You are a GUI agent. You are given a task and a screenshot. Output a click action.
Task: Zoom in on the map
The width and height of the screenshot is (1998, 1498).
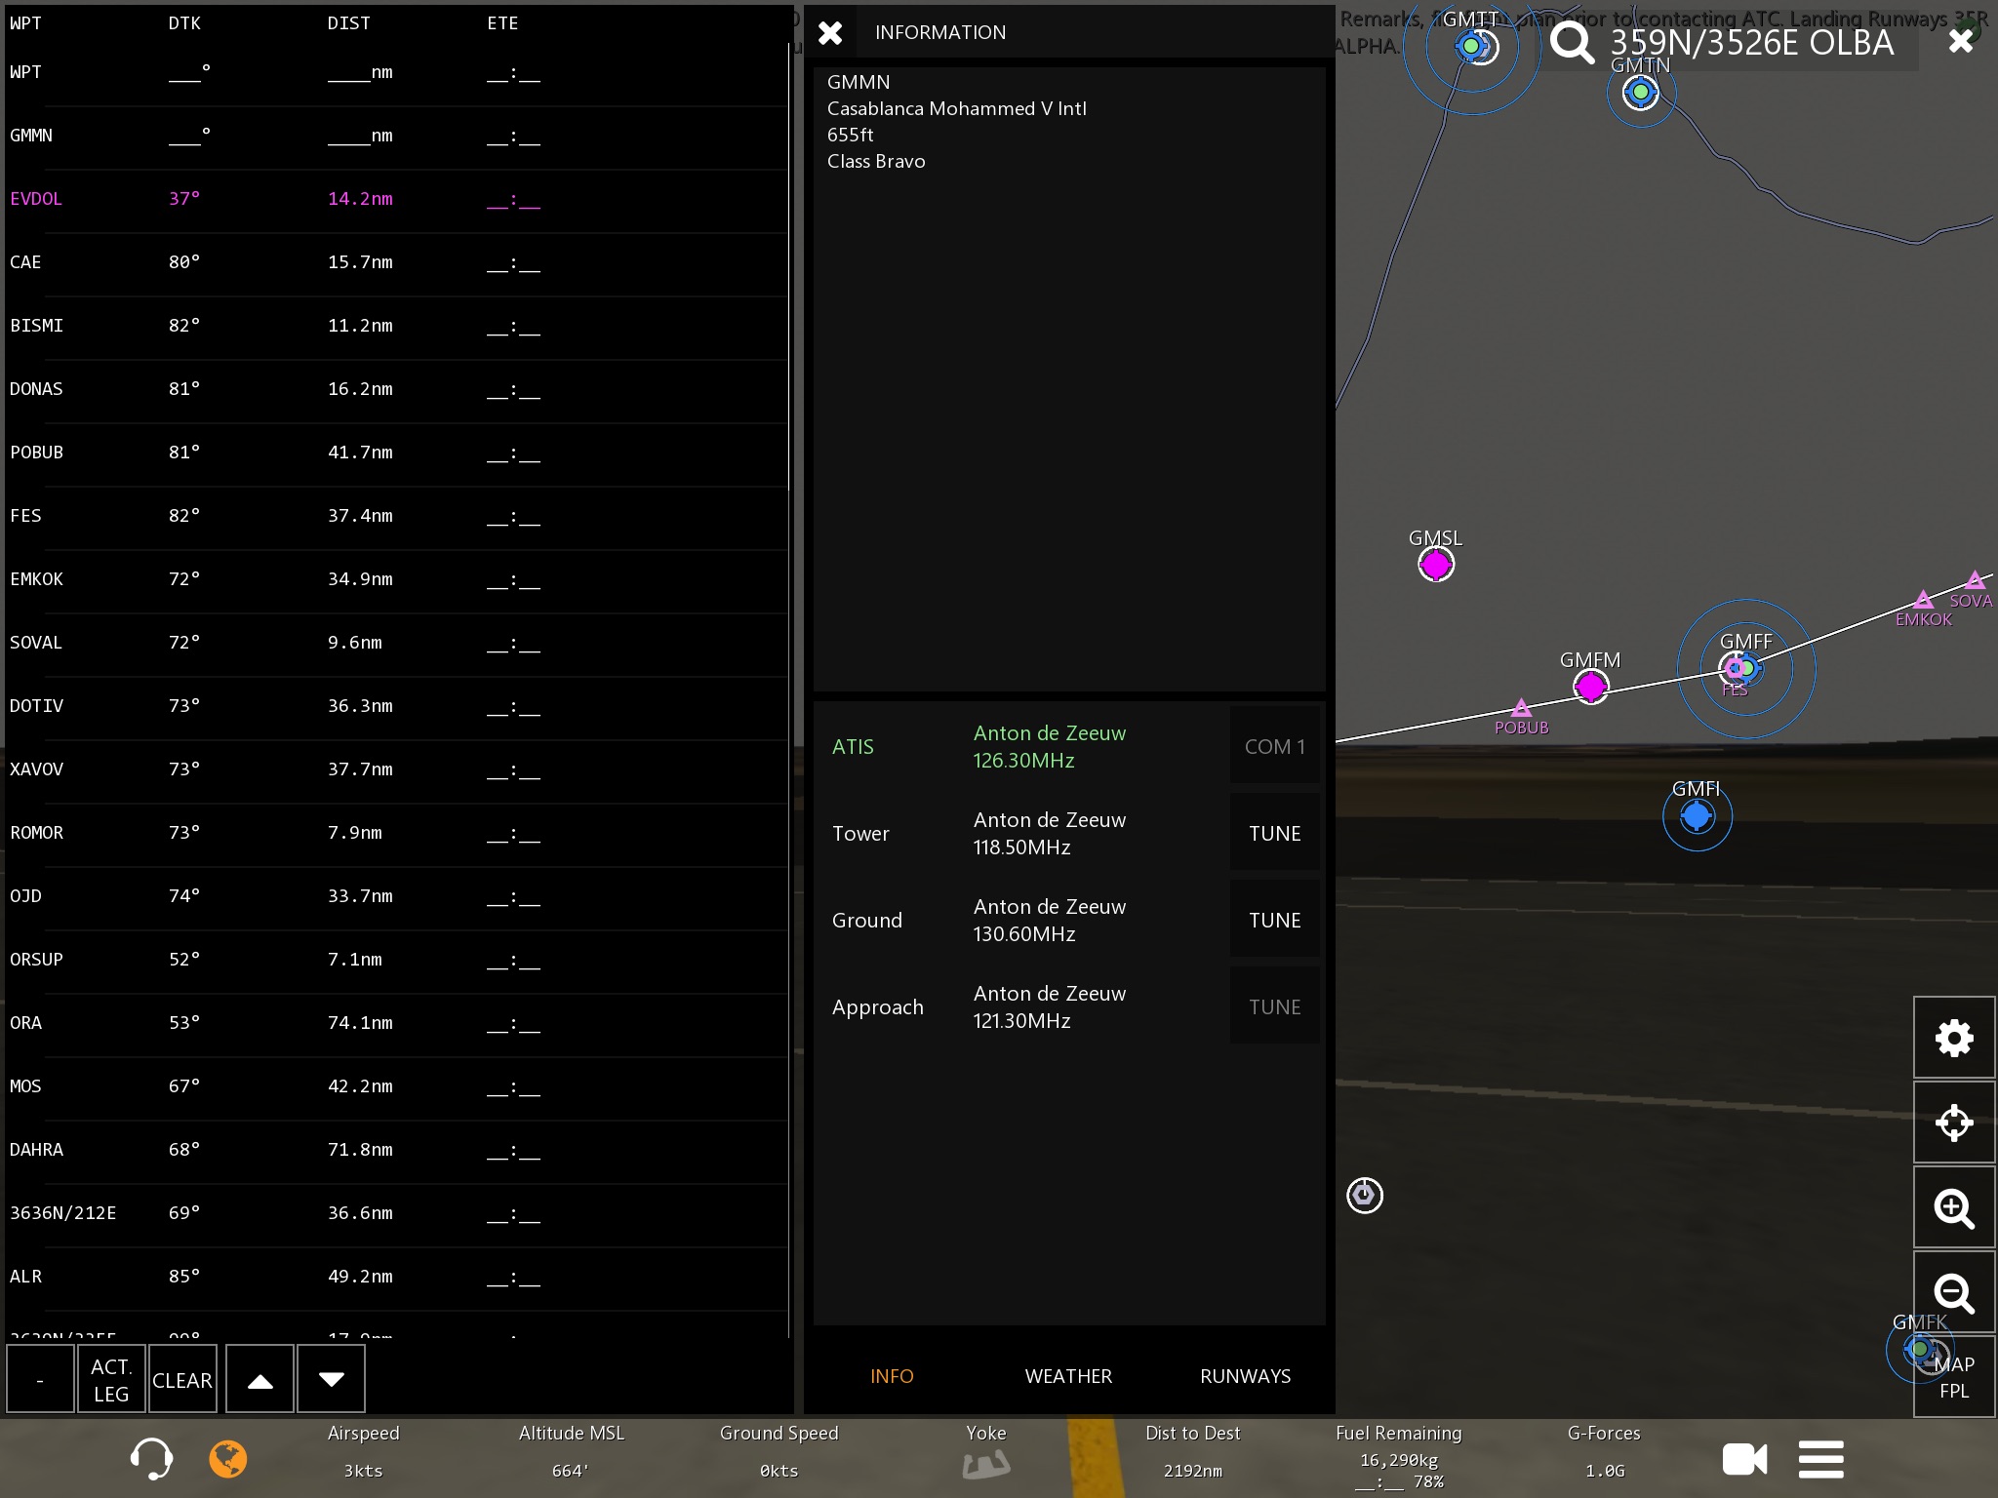pos(1953,1208)
